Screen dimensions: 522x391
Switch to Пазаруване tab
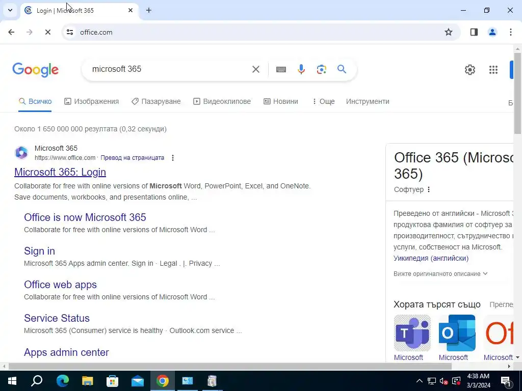point(156,101)
